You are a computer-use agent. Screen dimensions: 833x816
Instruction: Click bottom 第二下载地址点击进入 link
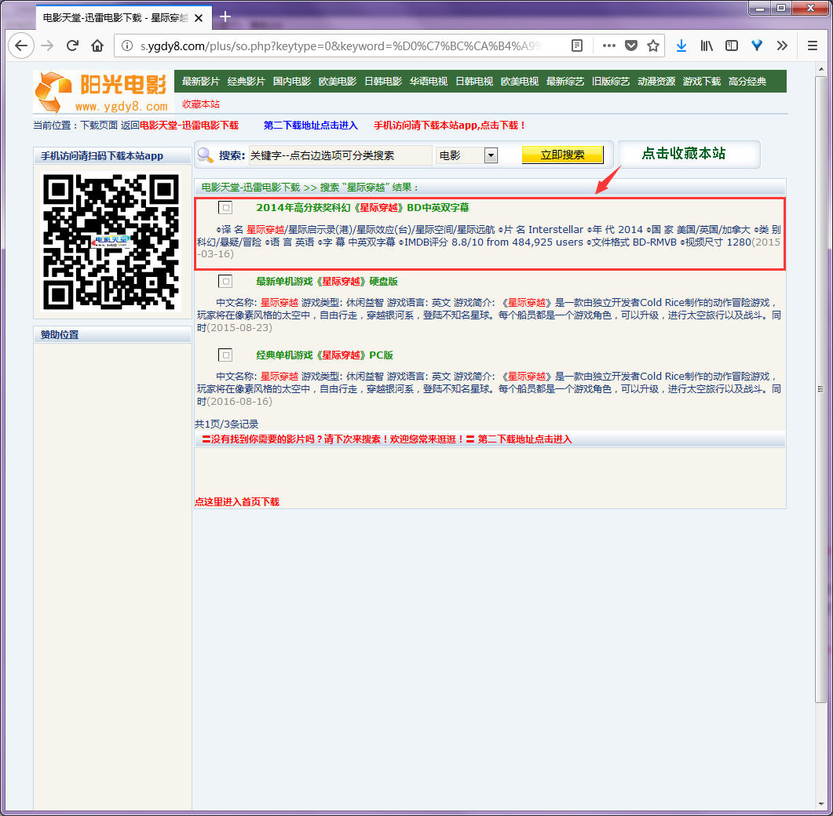(x=525, y=439)
